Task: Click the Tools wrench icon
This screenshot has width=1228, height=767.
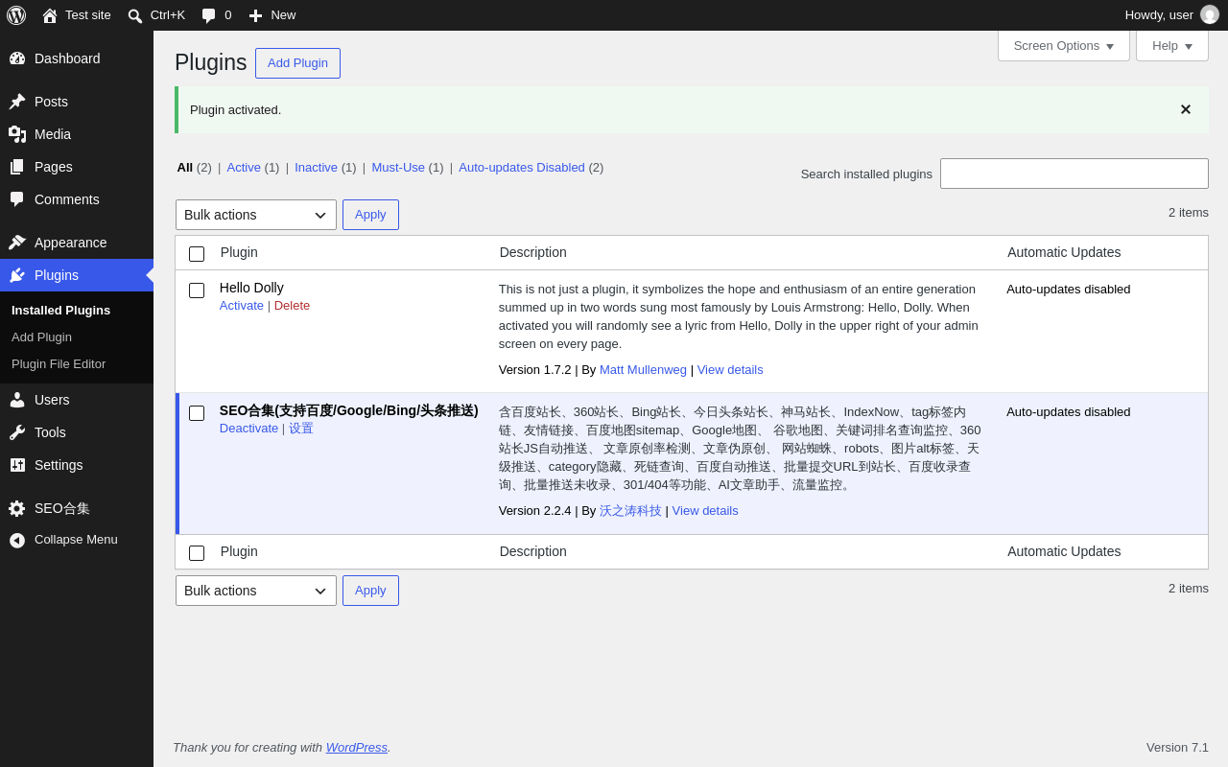Action: click(x=17, y=432)
